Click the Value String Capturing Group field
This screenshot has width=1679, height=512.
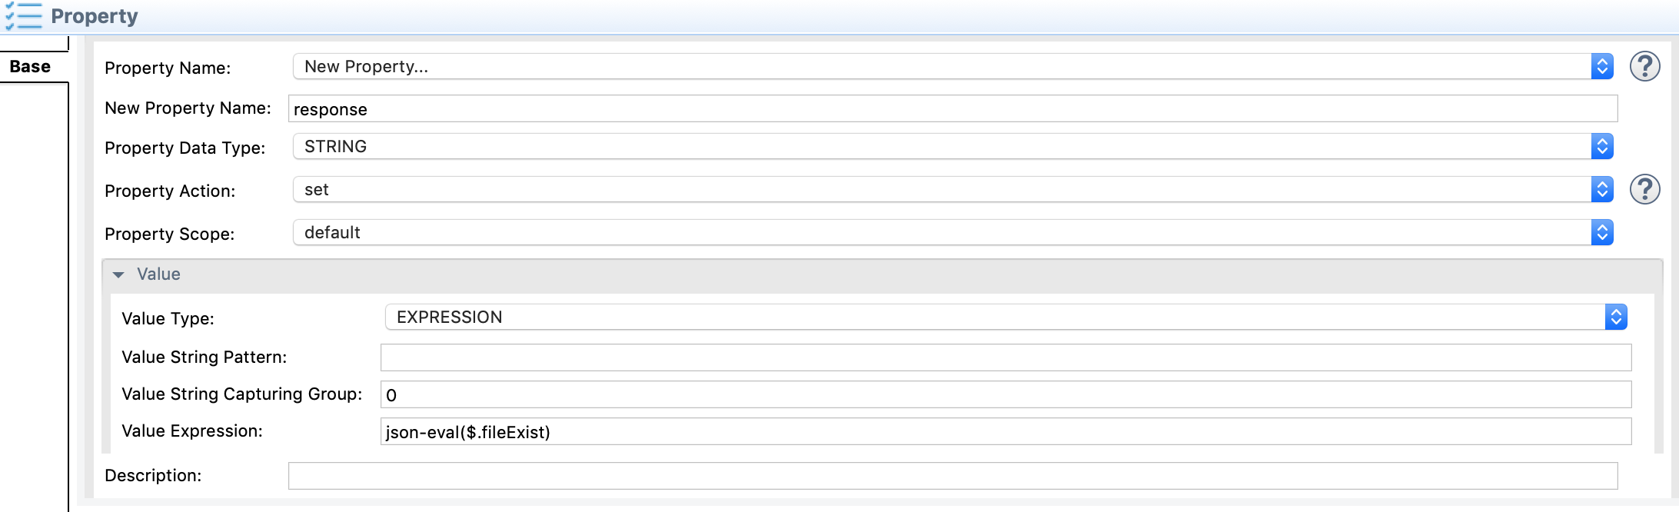click(1006, 394)
